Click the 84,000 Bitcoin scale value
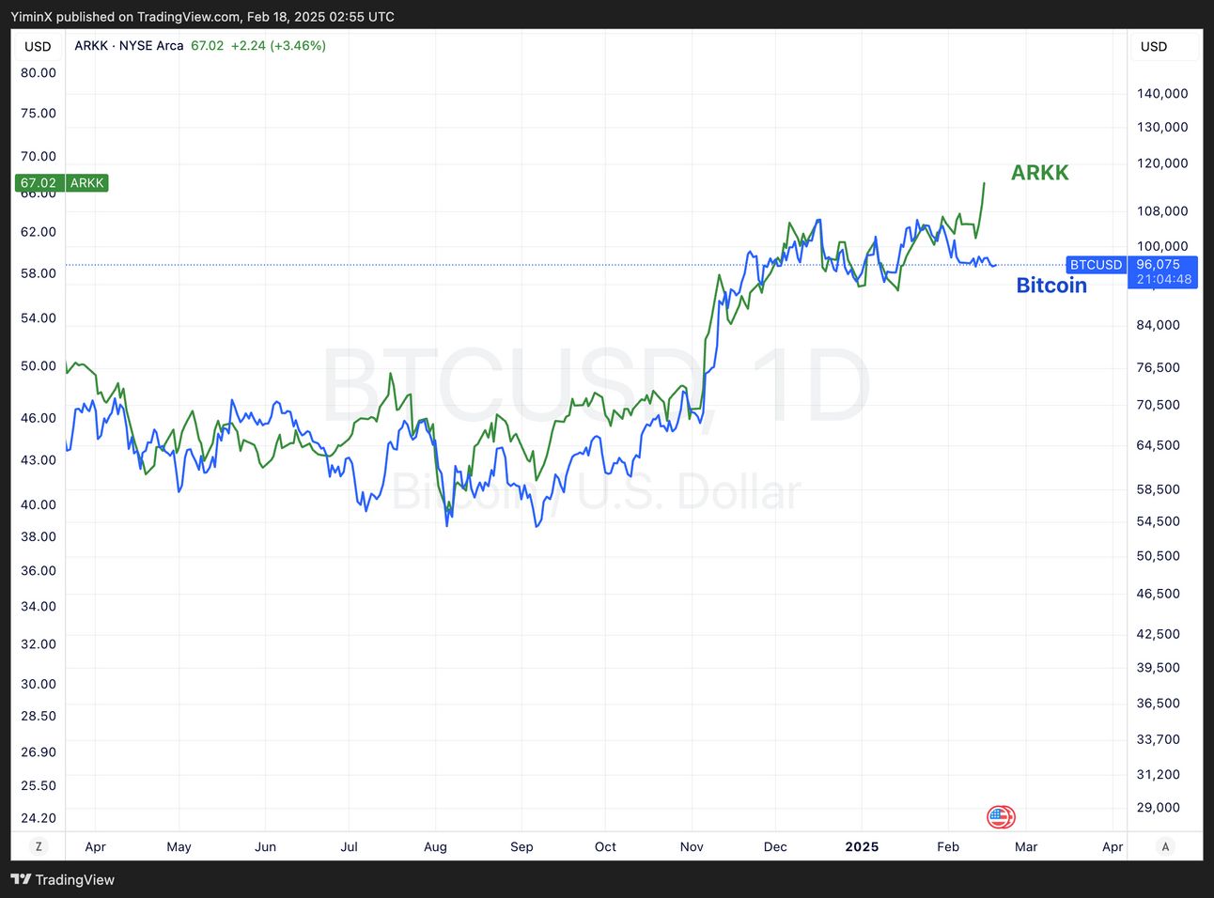 pos(1159,325)
